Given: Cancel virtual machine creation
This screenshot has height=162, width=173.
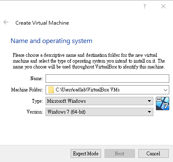Looking at the screenshot, I should coord(153,154).
